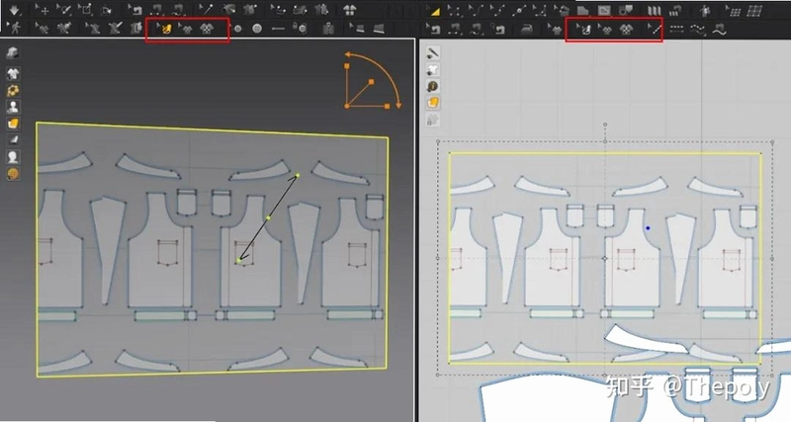Toggle yellow texture surface icon in 3D sidebar
This screenshot has height=422, width=791.
(13, 123)
